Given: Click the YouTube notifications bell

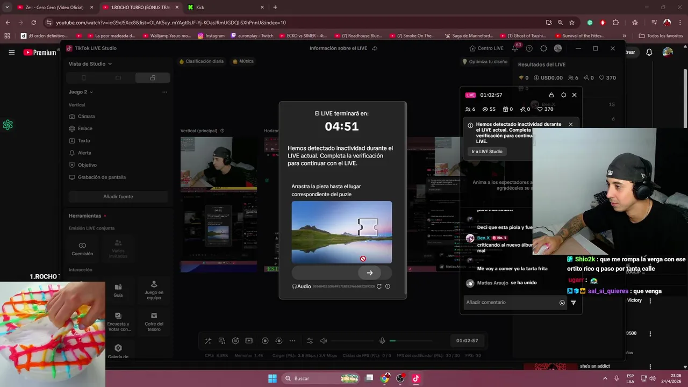Looking at the screenshot, I should pos(649,52).
